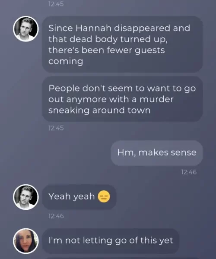216x259 pixels.
Task: Tap the man's avatar next to Yeah yeah
Action: click(26, 197)
